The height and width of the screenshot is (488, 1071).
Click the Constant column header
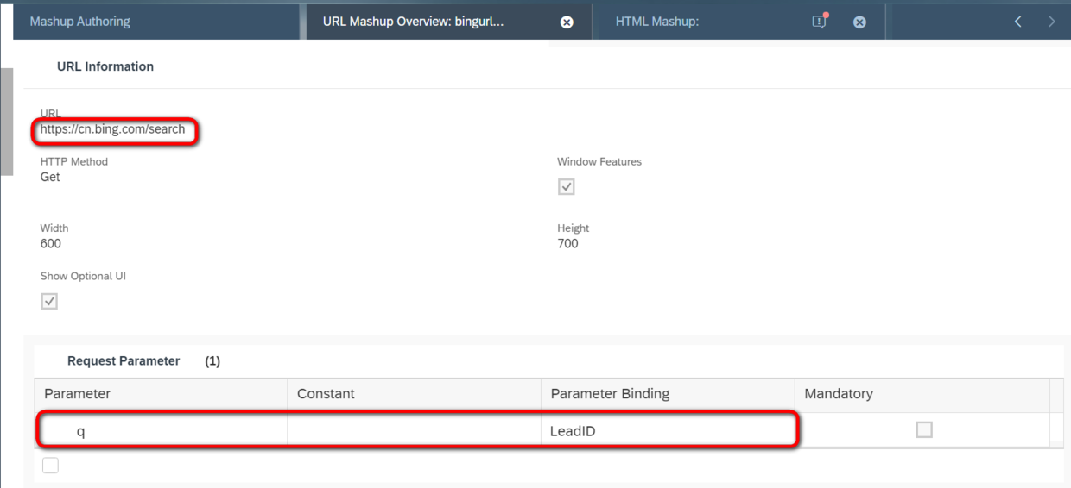326,394
